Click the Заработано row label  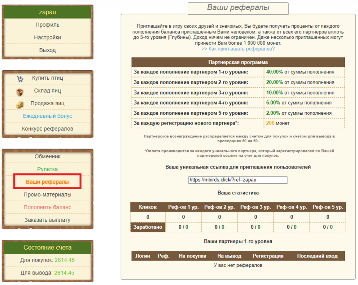148,227
